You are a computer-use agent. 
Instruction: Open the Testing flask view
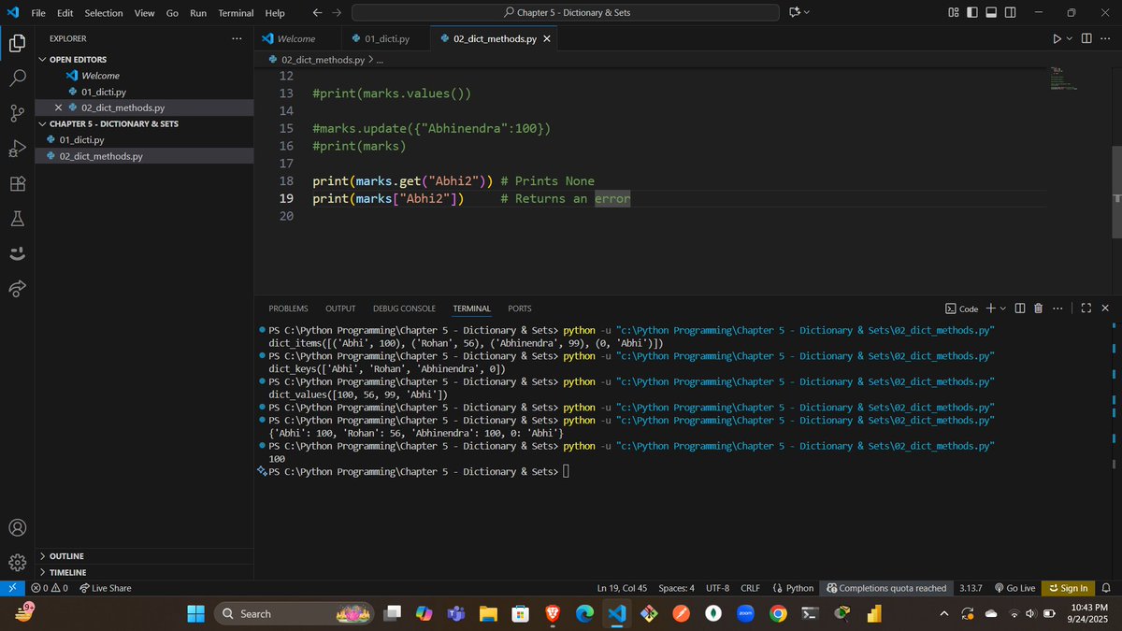[x=17, y=219]
